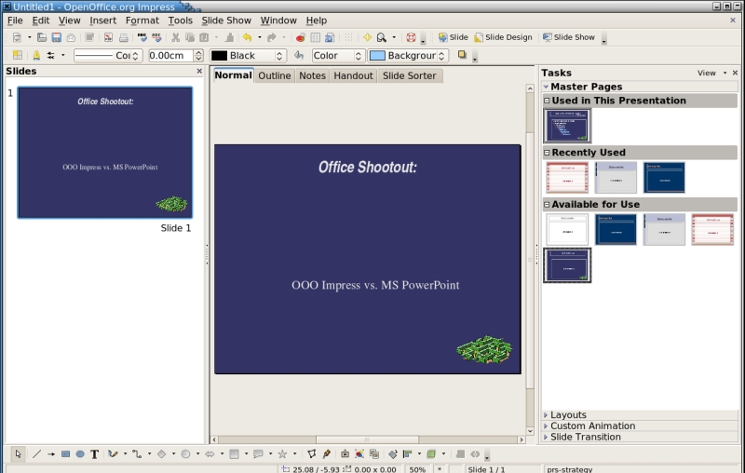Click the Slide Design button
745x473 pixels.
coord(503,37)
